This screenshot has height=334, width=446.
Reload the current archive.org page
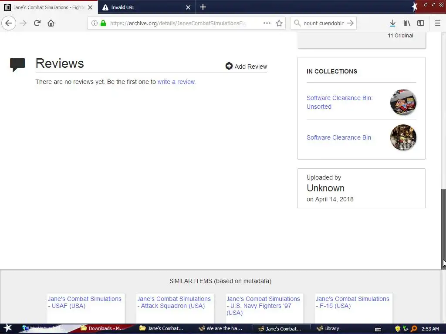(37, 23)
